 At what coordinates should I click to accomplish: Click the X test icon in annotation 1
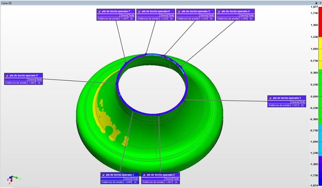[135, 182]
